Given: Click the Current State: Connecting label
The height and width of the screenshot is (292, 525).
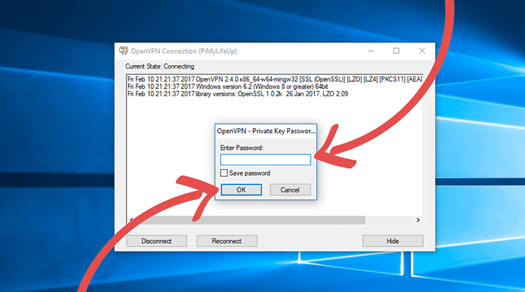Looking at the screenshot, I should point(160,66).
